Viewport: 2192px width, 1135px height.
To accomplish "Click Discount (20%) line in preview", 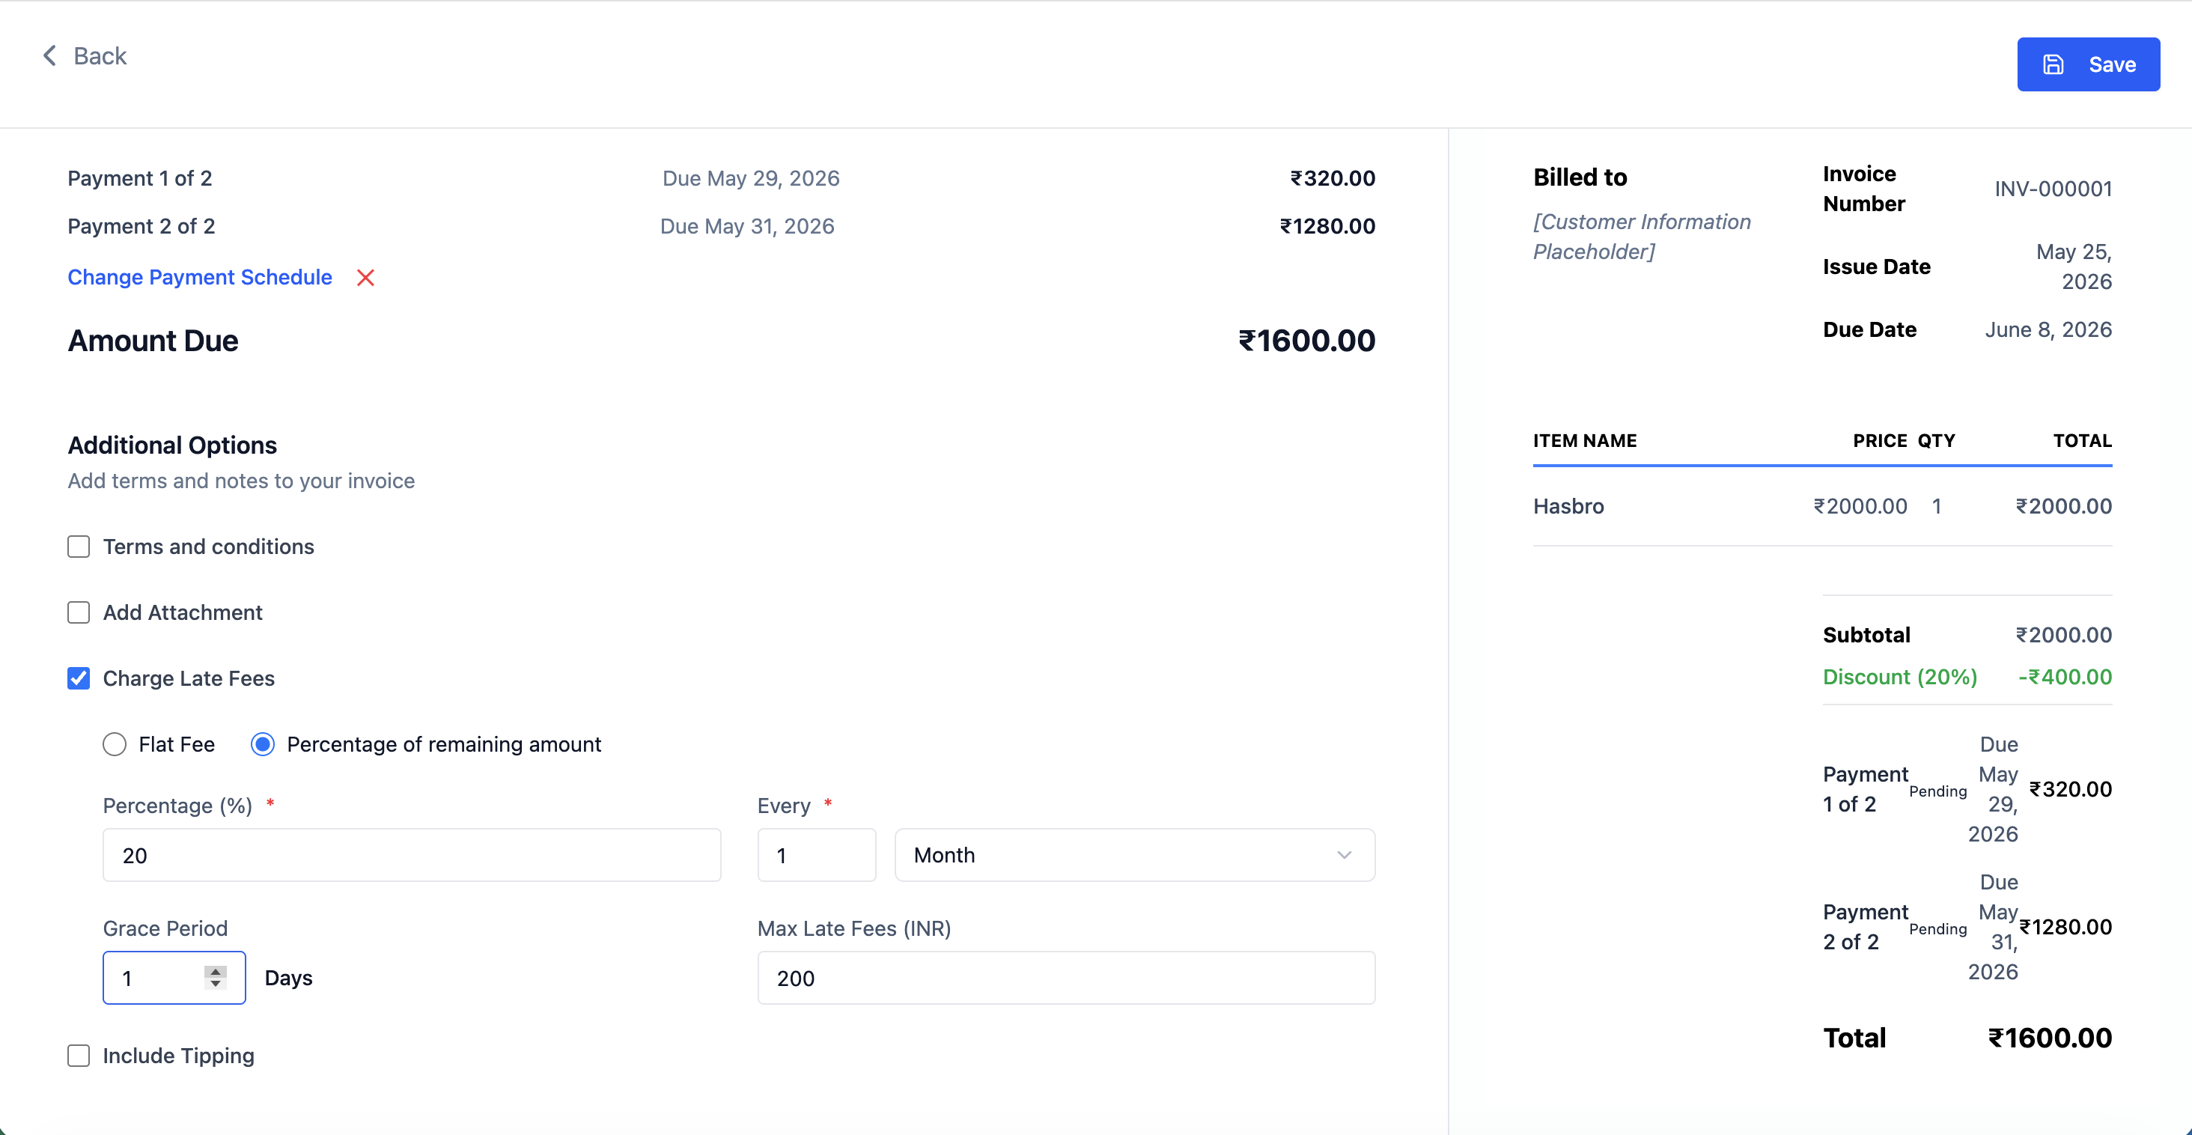I will (x=1967, y=678).
